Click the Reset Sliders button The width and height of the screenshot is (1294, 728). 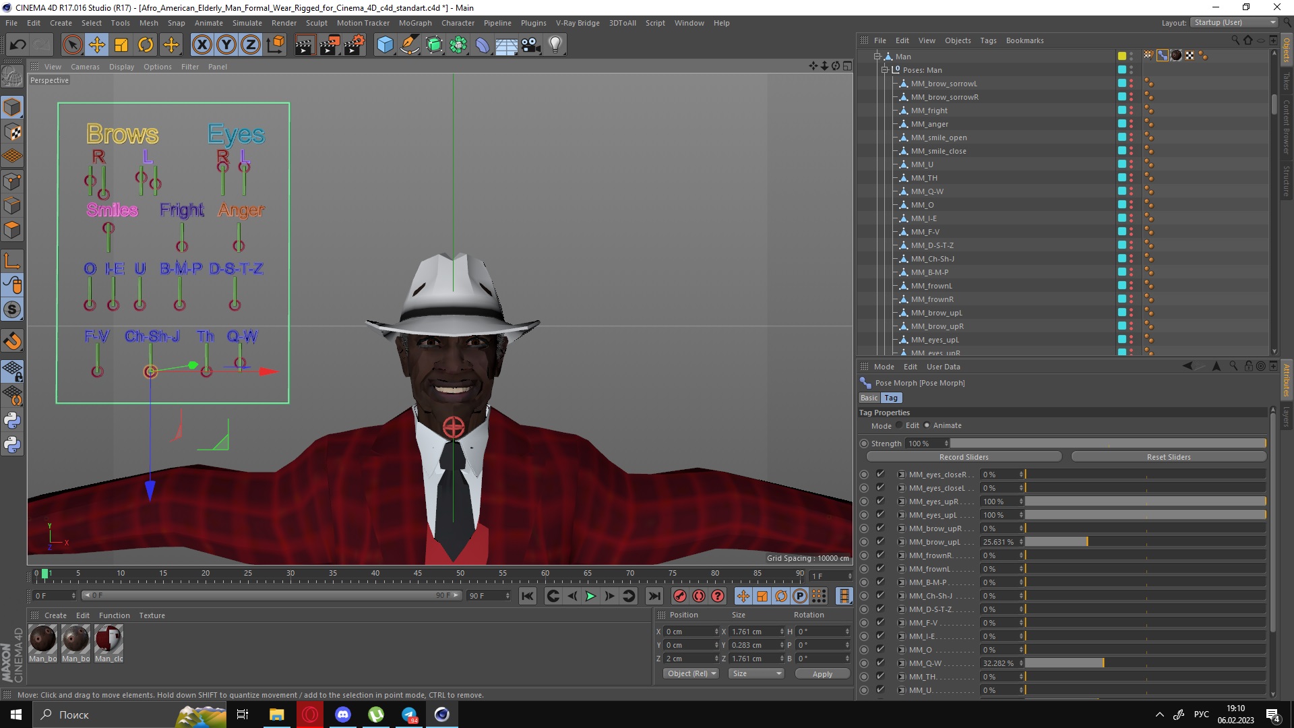1169,457
